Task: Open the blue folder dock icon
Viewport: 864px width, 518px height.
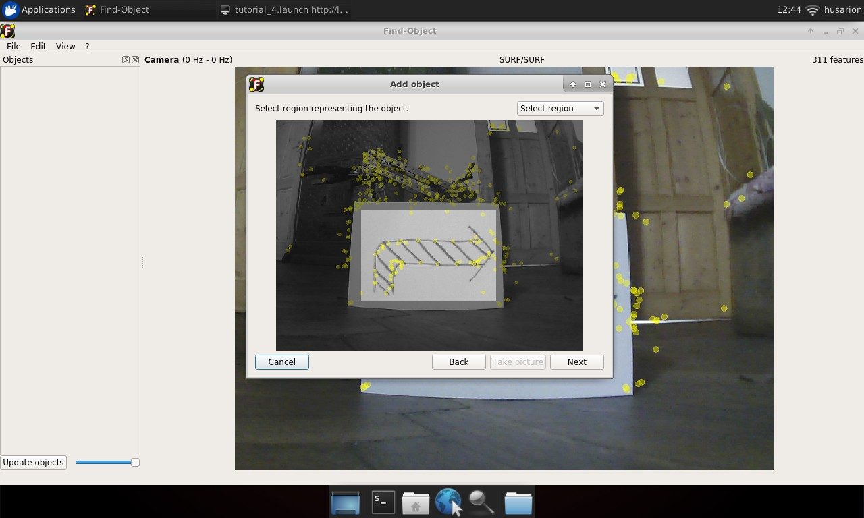Action: pos(518,502)
